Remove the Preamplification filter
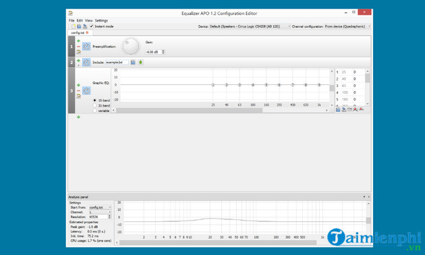The image size is (425, 255). coord(78,47)
